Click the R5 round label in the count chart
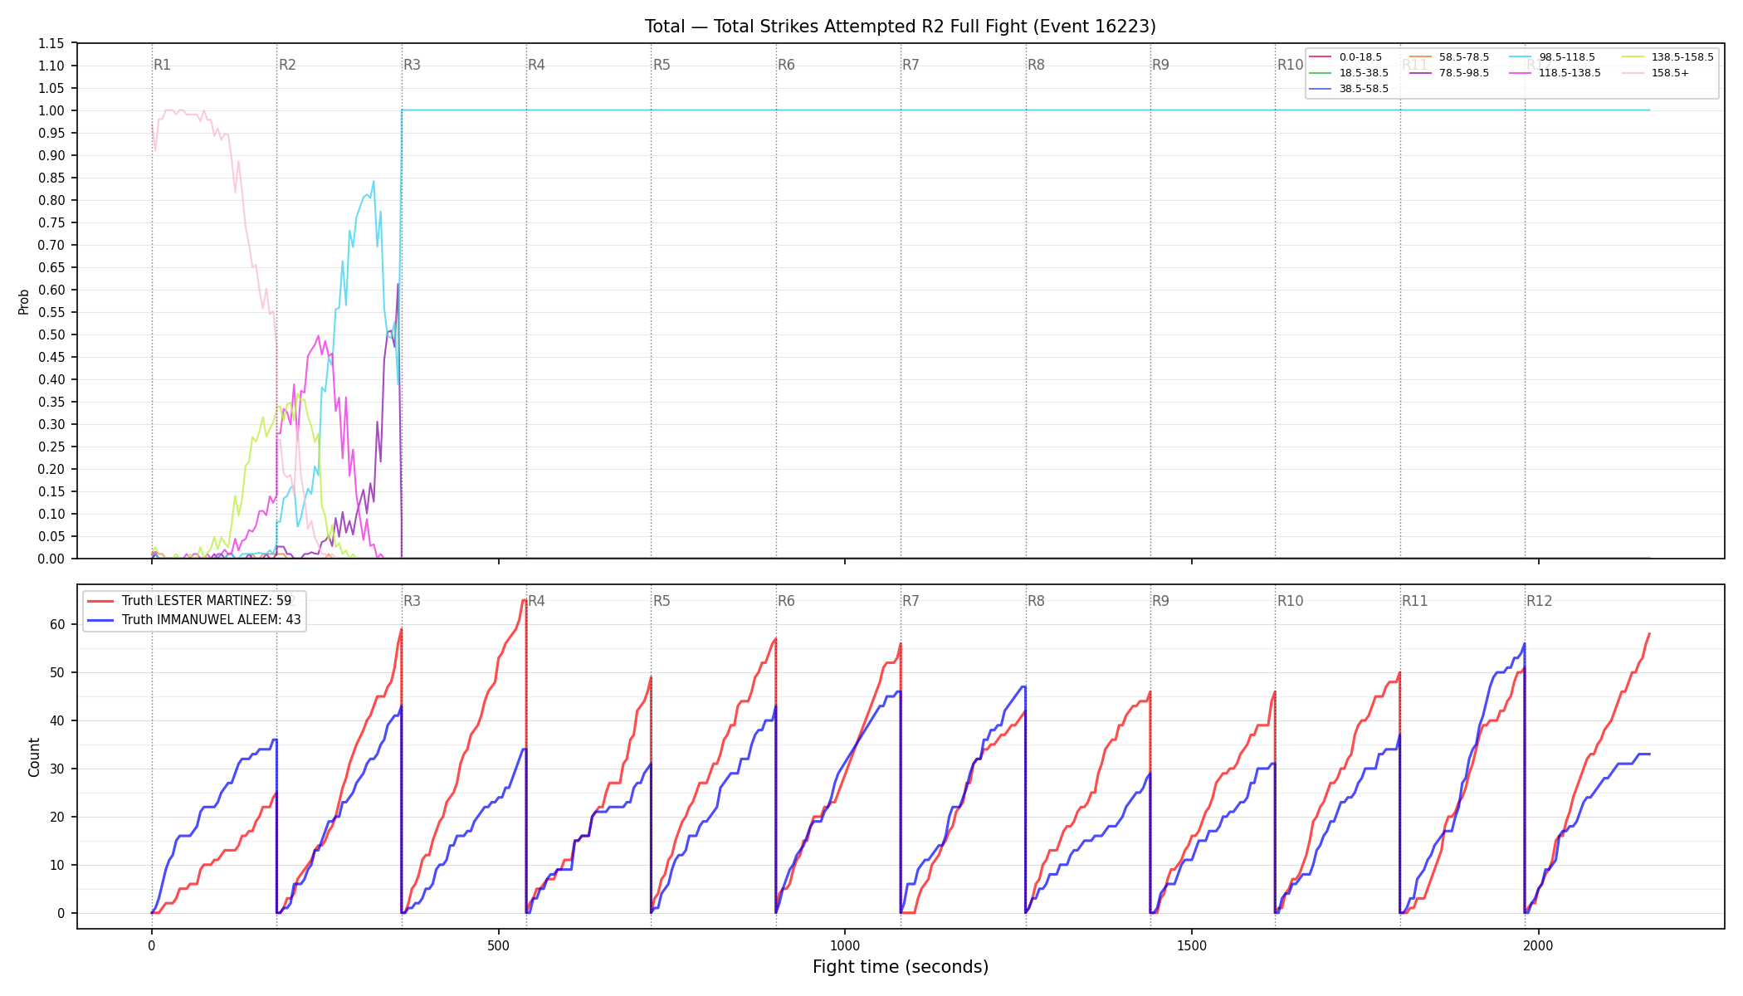 point(662,601)
